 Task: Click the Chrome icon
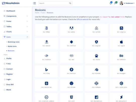click(x=72, y=83)
